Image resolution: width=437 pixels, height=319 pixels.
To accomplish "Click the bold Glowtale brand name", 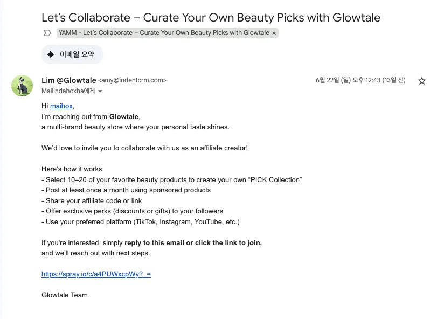I will point(124,116).
